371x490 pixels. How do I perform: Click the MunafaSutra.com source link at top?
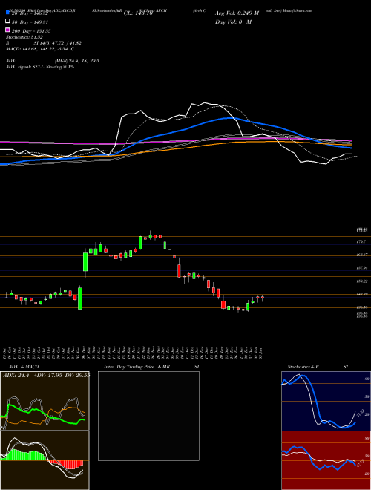click(x=297, y=10)
